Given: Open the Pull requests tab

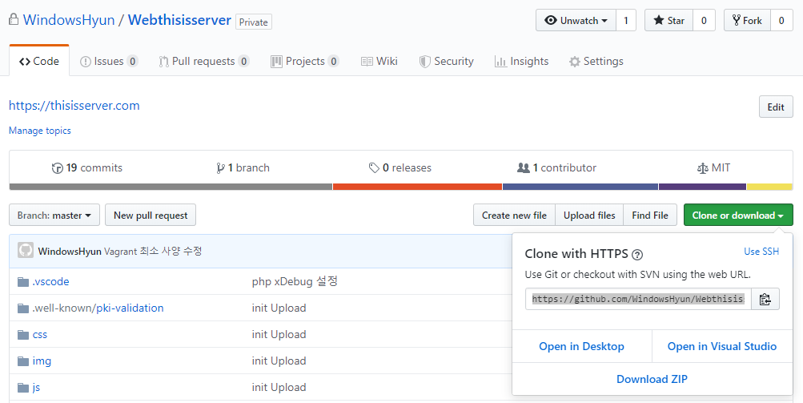Looking at the screenshot, I should coord(204,61).
